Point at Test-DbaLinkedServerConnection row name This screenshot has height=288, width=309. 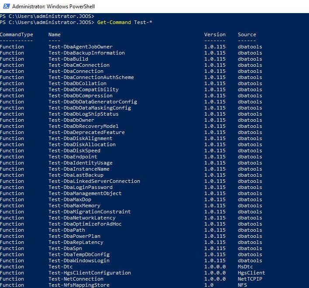pos(94,181)
